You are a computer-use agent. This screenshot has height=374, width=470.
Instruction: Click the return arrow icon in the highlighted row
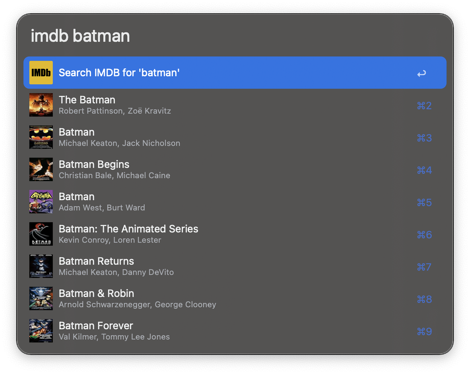pos(421,73)
